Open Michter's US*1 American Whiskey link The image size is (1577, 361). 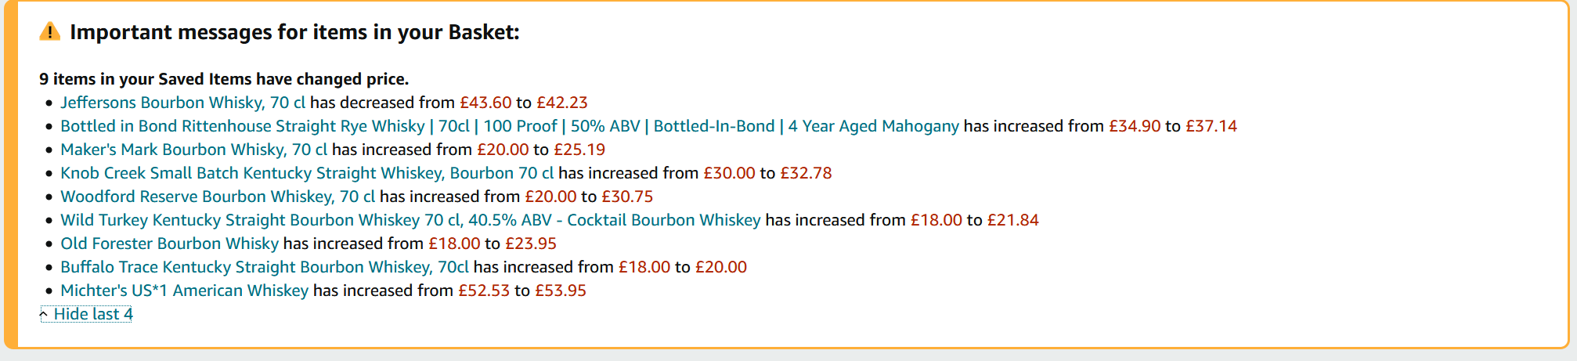[x=184, y=291]
